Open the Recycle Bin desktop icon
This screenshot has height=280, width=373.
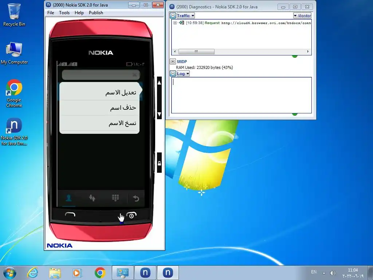14,15
